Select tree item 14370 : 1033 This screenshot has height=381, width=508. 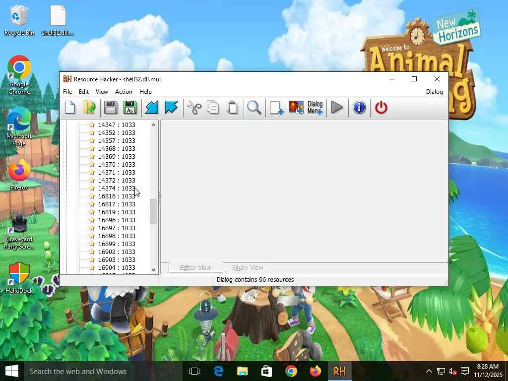[117, 164]
